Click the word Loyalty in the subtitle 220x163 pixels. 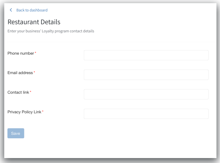[x=46, y=31]
